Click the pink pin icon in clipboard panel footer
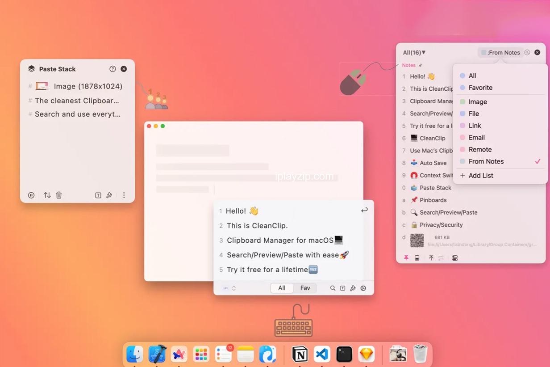The height and width of the screenshot is (367, 550). pos(406,258)
